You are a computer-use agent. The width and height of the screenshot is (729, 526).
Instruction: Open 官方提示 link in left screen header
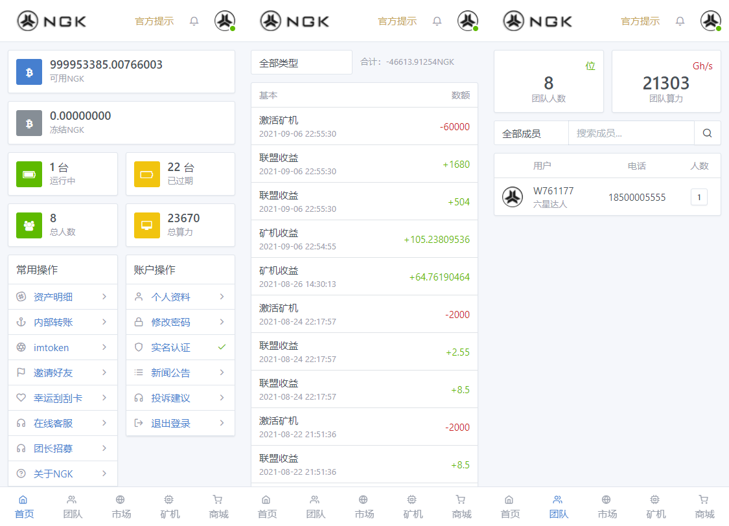coord(154,21)
